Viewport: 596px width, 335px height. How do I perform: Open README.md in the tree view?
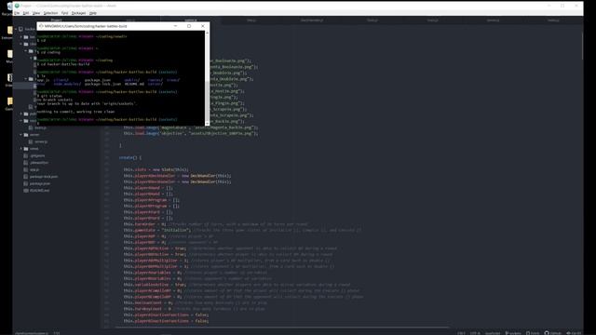[x=39, y=190]
